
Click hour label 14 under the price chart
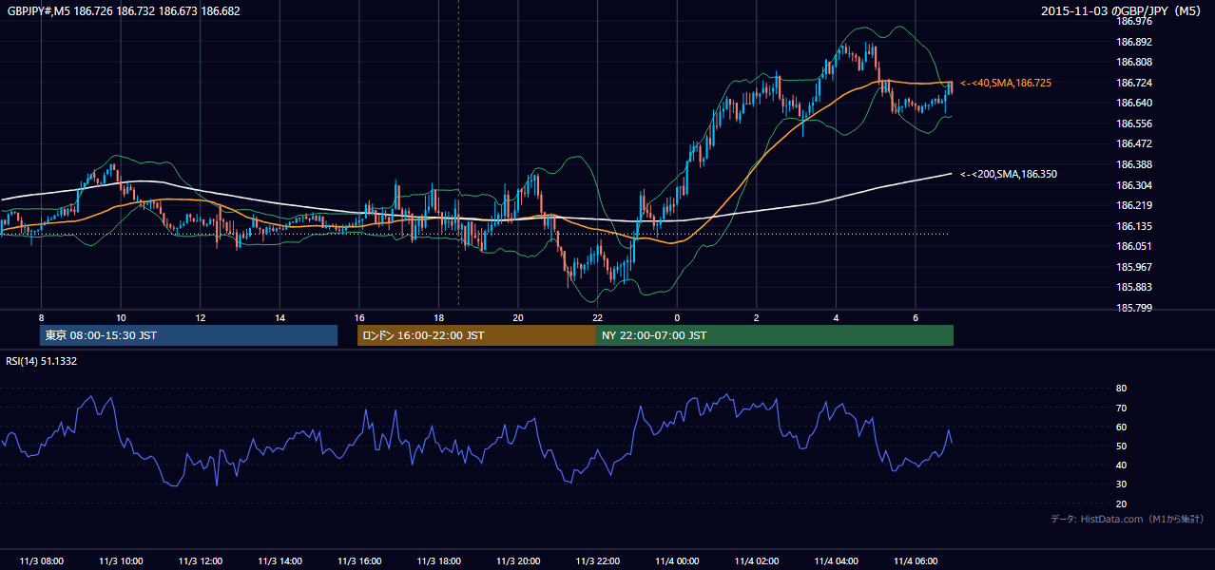tap(280, 317)
